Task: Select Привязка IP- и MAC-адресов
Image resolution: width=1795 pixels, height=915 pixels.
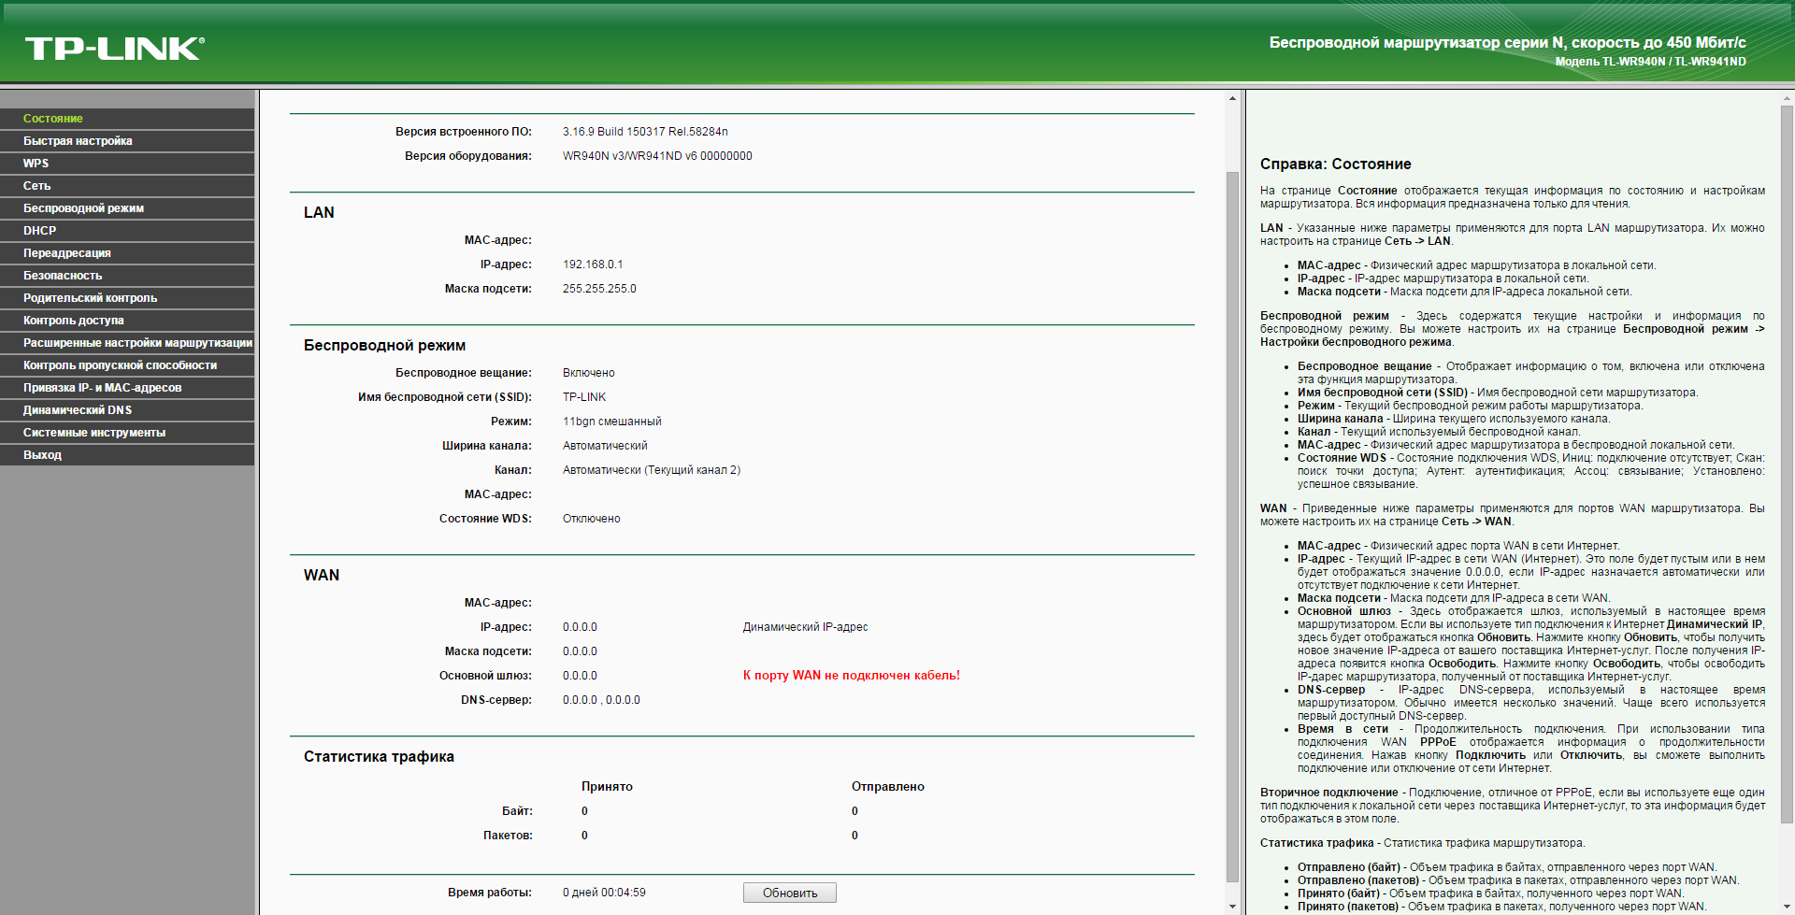Action: (x=127, y=388)
